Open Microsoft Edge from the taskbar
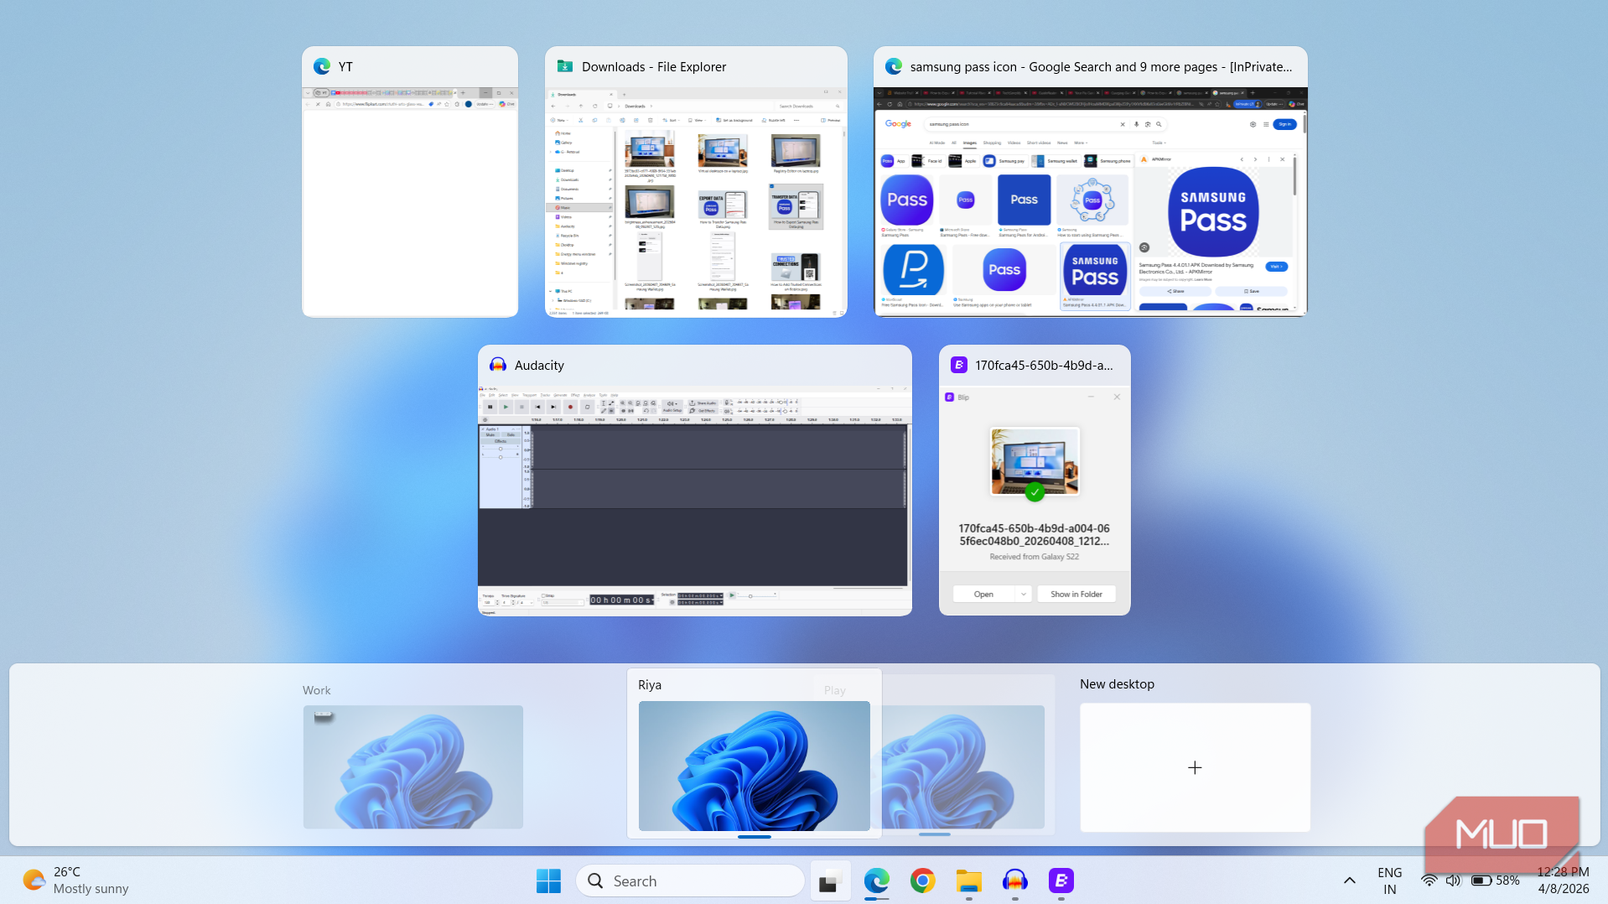Viewport: 1608px width, 904px height. tap(876, 881)
